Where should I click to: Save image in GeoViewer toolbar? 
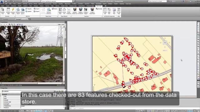(17, 25)
